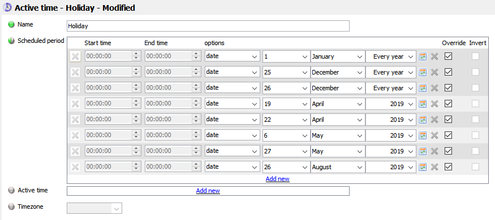Open calendar picker for 27 May row
Viewport: 495px width, 220px height.
point(423,151)
